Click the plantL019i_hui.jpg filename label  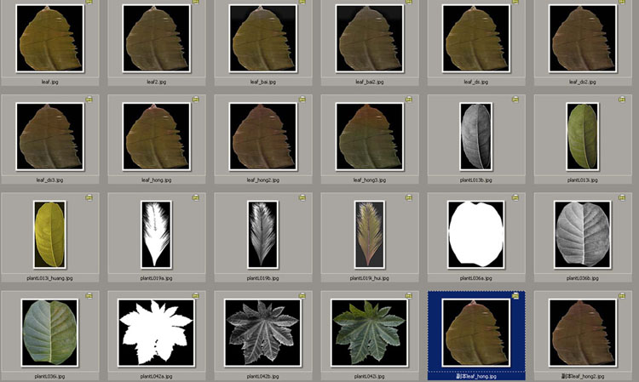(x=370, y=278)
